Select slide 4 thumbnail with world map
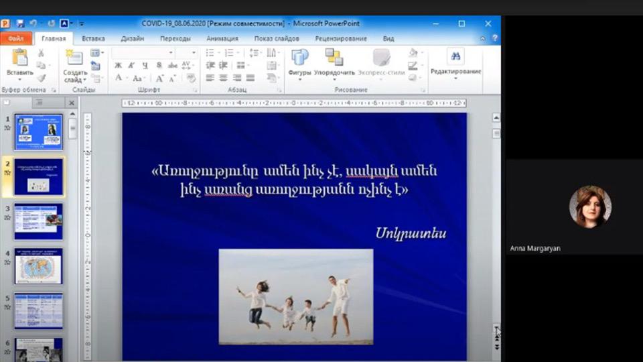Viewport: 643px width, 362px height. pyautogui.click(x=39, y=265)
